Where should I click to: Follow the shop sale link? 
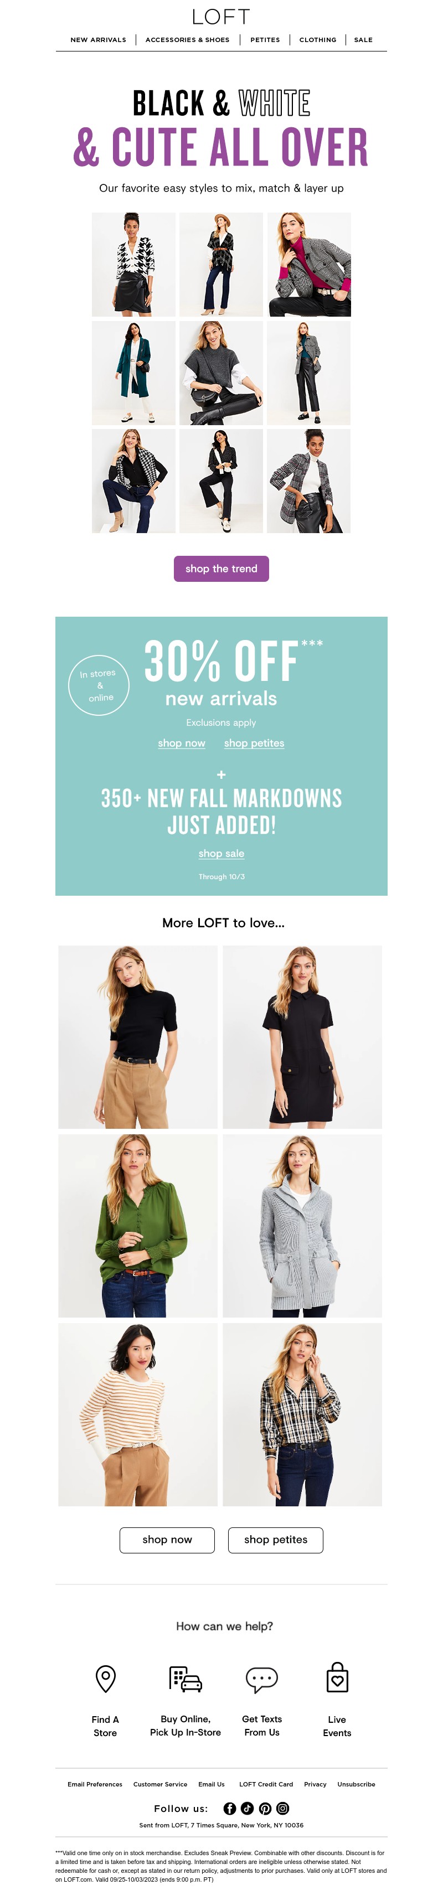point(221,853)
